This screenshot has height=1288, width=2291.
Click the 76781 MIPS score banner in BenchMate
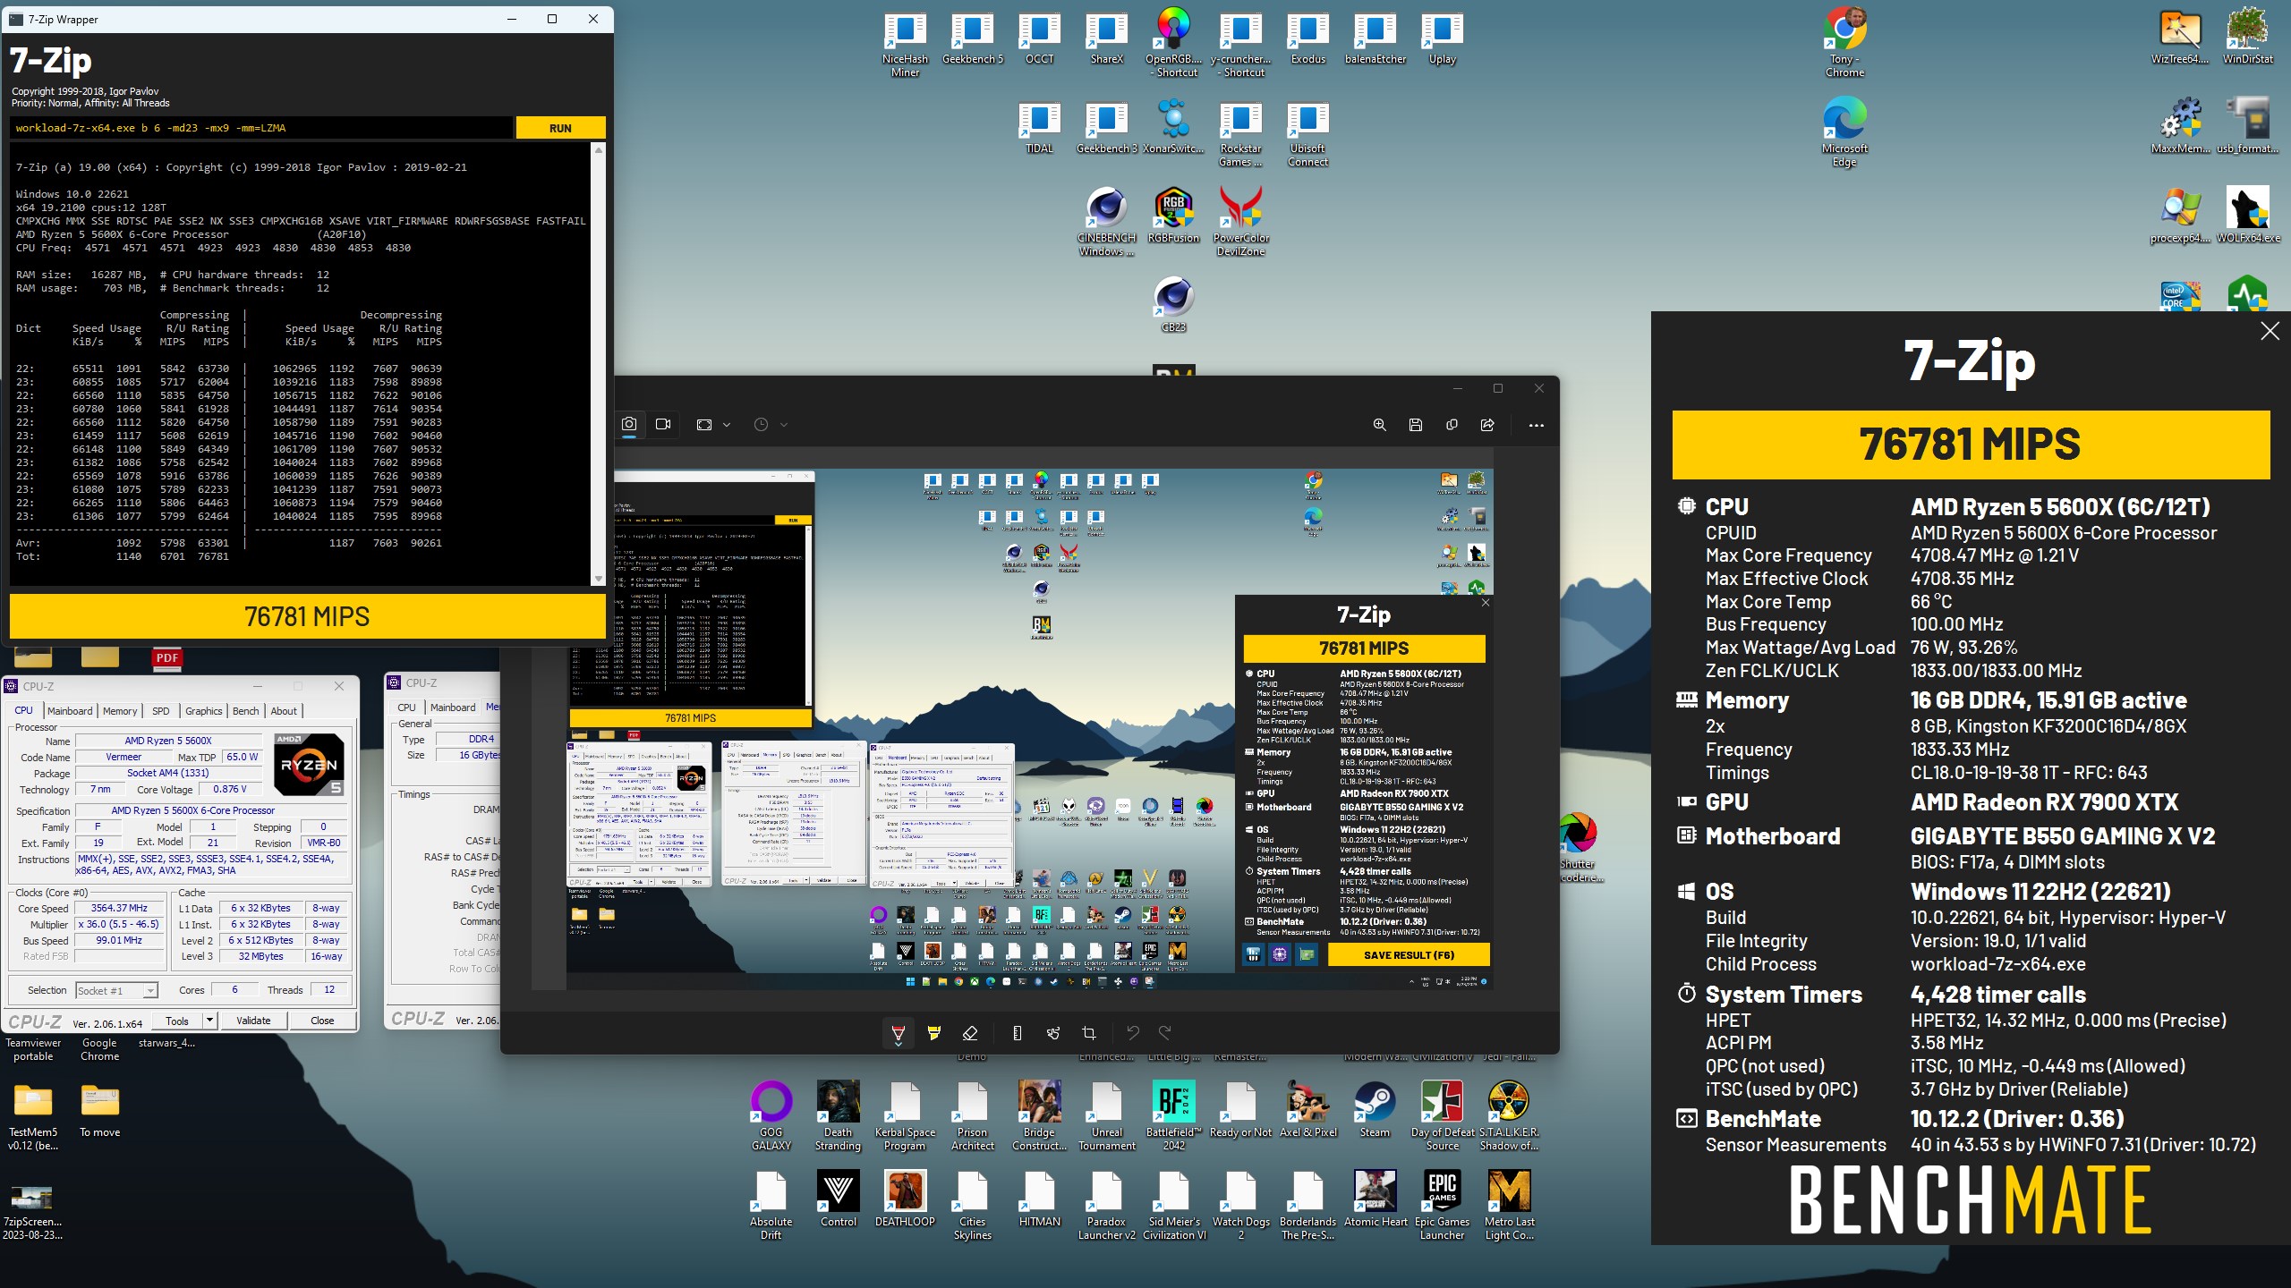[x=1971, y=445]
